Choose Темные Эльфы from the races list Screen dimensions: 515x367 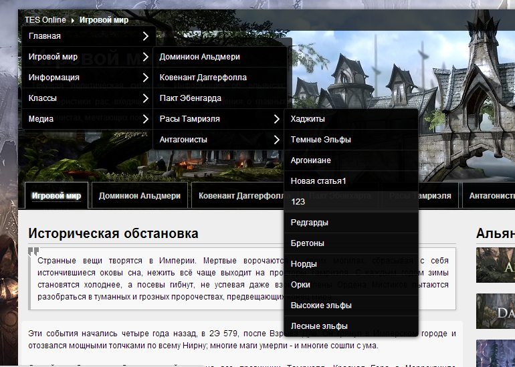pyautogui.click(x=350, y=140)
